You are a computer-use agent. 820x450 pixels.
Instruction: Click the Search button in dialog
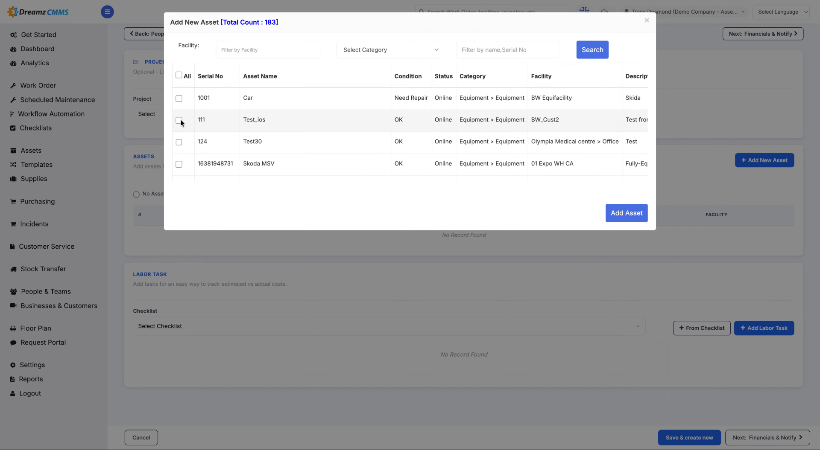[x=592, y=50]
